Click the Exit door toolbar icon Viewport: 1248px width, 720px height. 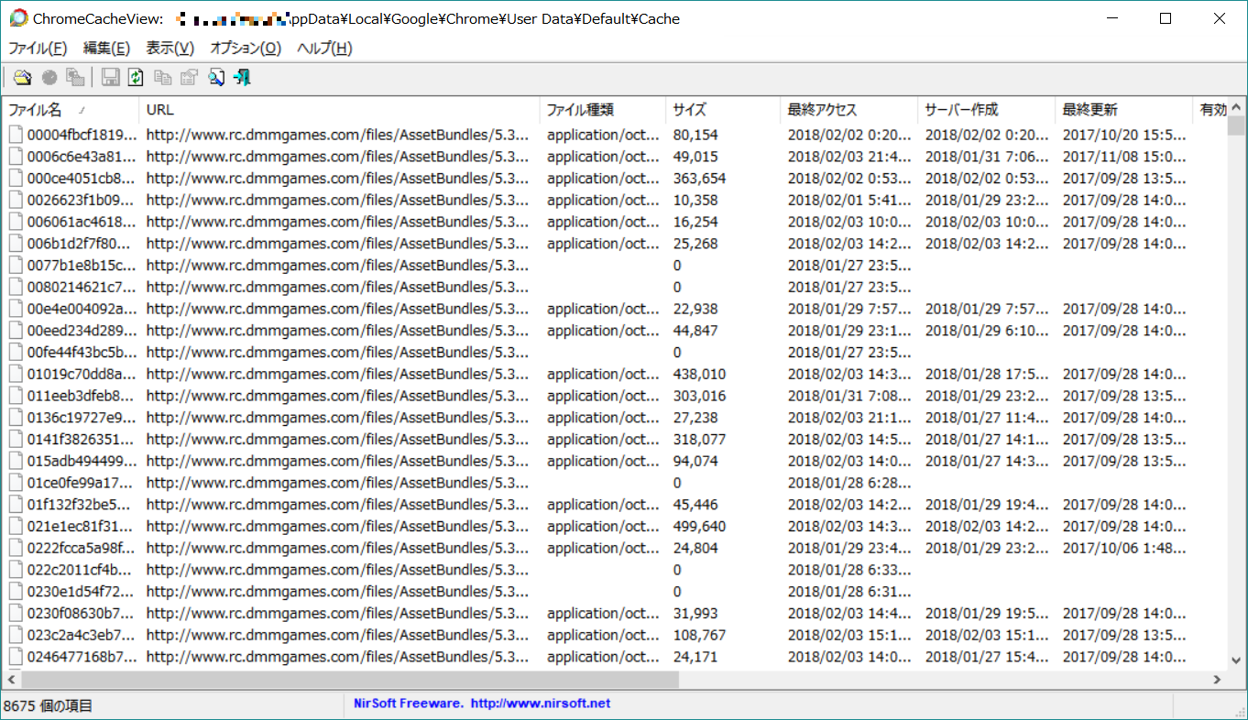[243, 78]
